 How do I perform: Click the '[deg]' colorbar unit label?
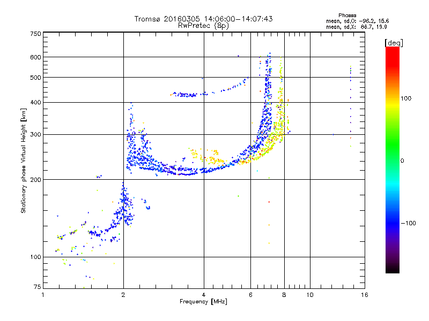[394, 43]
